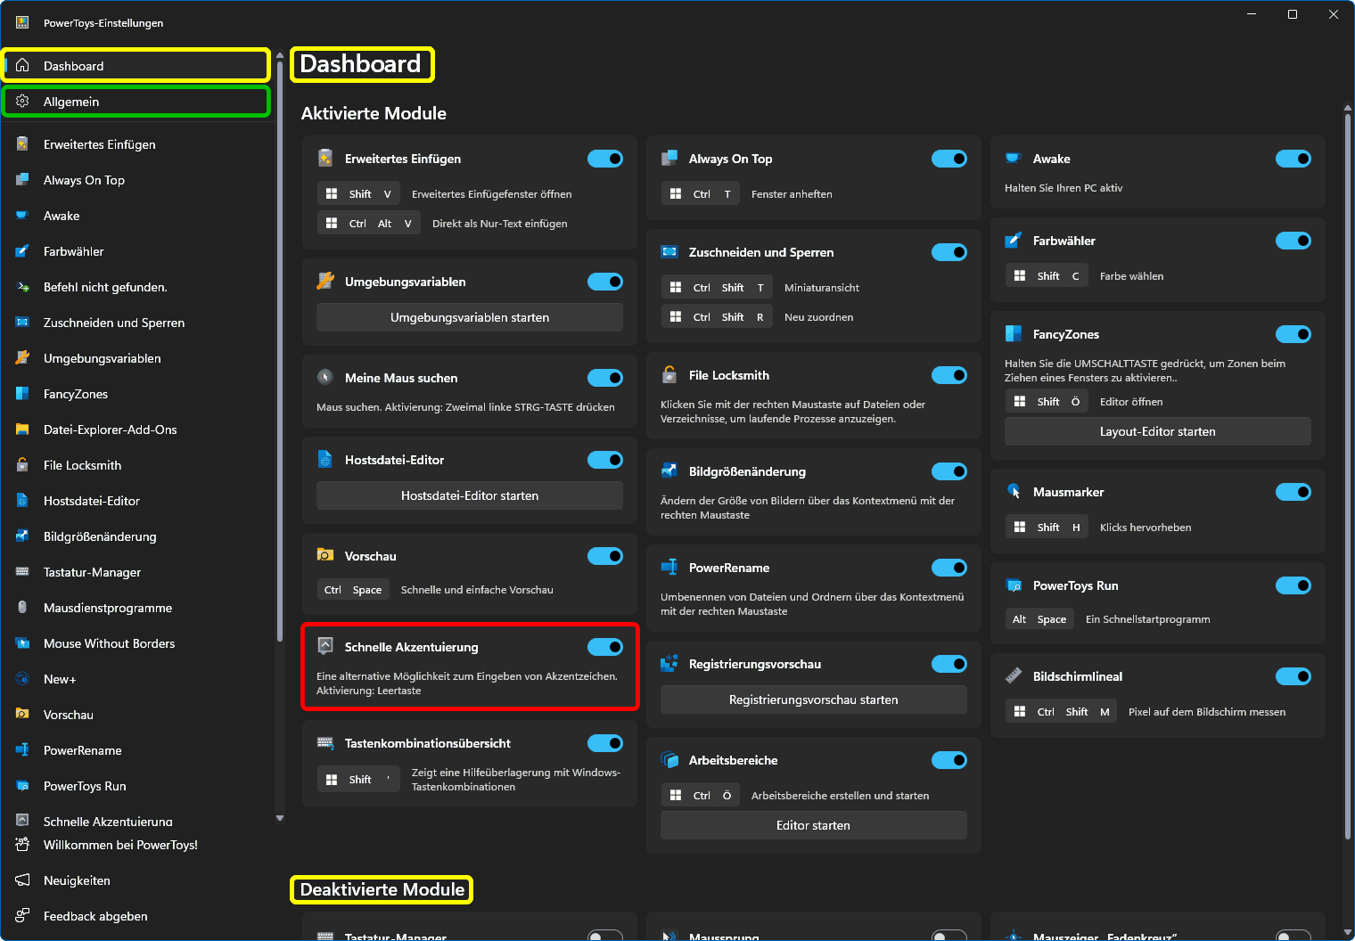Click the Arbeitsbereiche icon on the dashboard card
This screenshot has width=1355, height=941.
(669, 760)
